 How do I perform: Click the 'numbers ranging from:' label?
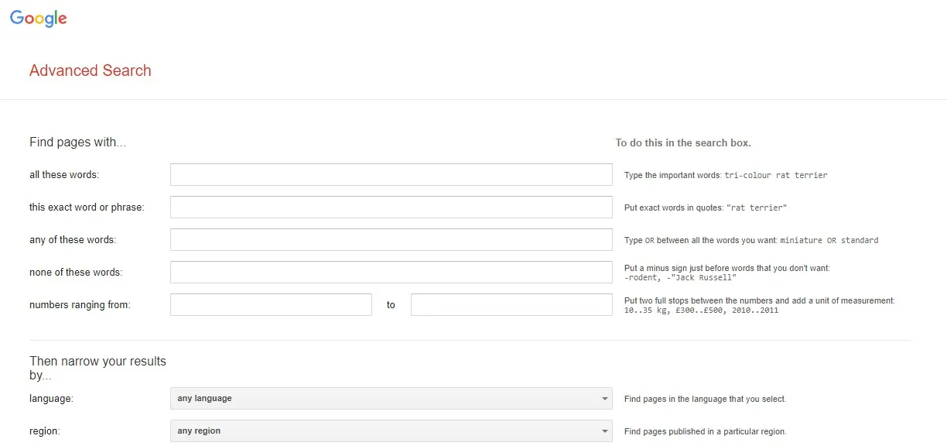coord(80,305)
